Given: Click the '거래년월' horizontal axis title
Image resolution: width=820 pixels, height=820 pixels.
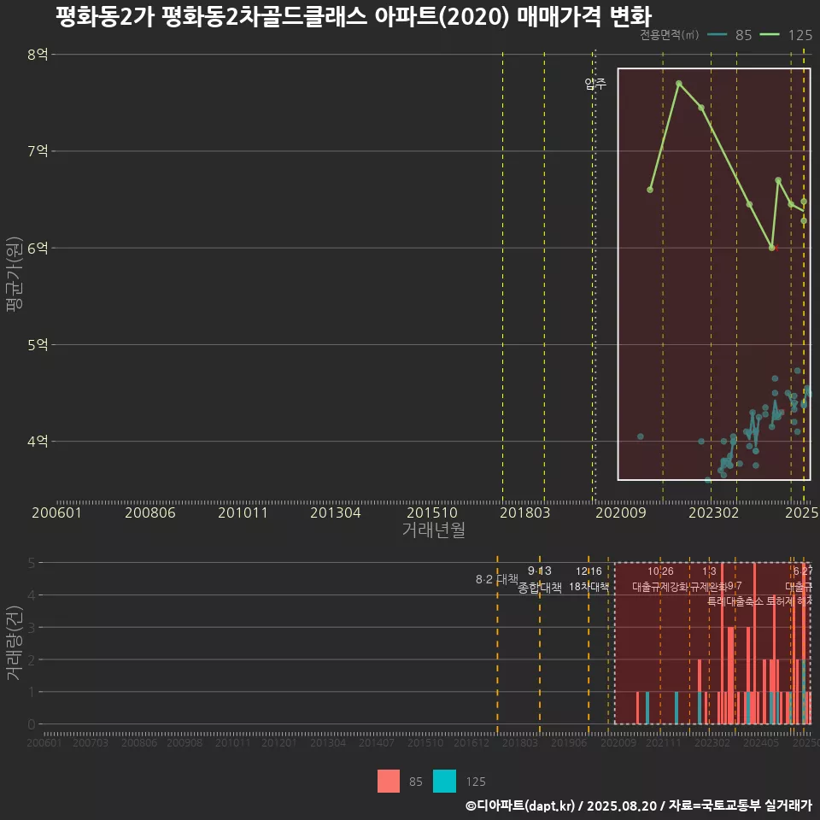Looking at the screenshot, I should click(x=434, y=530).
